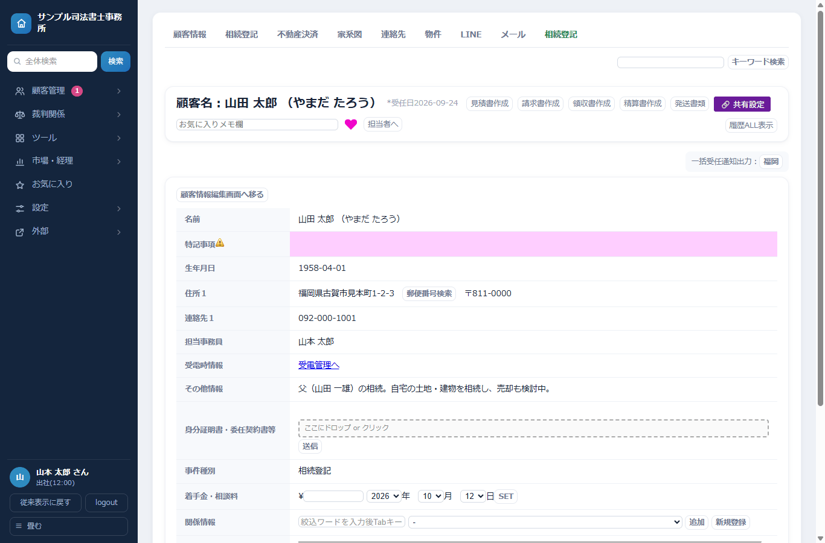The height and width of the screenshot is (543, 825).
Task: Expand the 裁判関係 menu chevron
Action: coord(119,115)
